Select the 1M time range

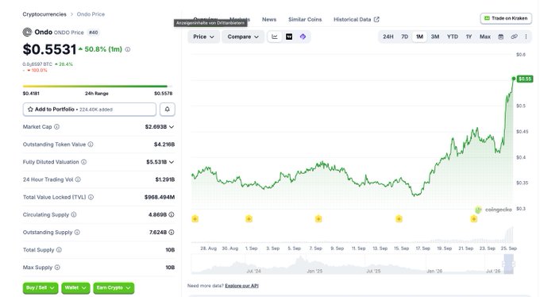coord(419,37)
